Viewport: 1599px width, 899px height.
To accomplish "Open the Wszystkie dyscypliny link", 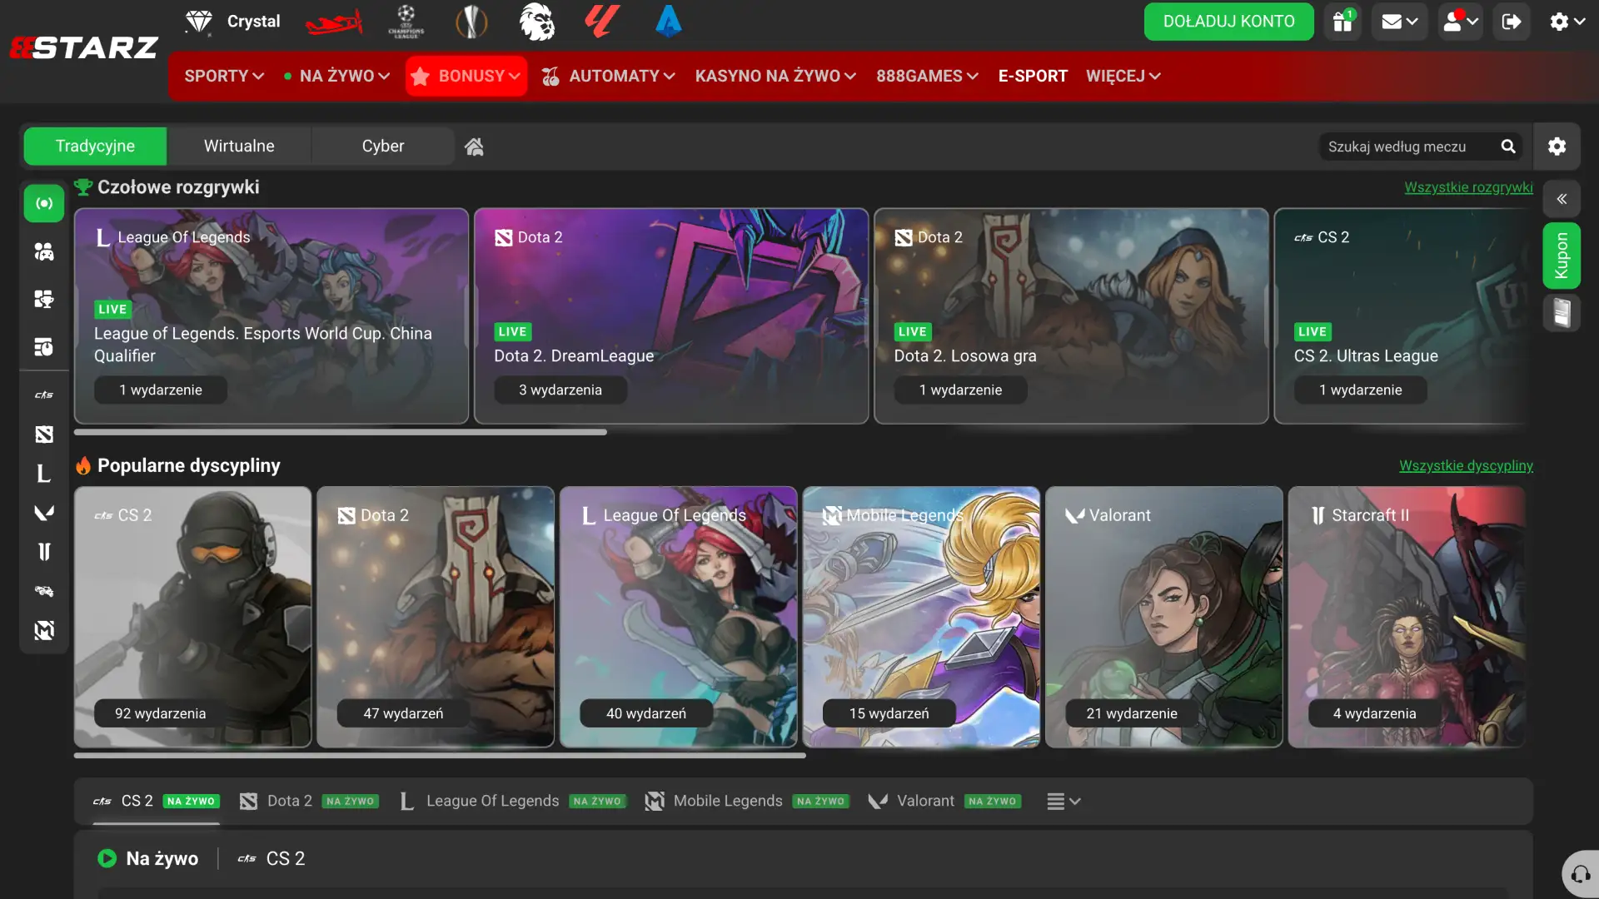I will point(1466,465).
